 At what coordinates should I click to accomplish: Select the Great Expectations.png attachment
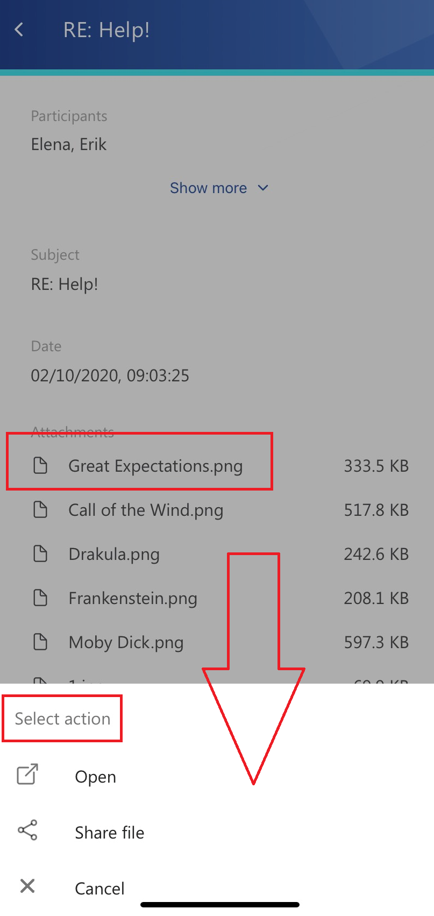(x=217, y=466)
